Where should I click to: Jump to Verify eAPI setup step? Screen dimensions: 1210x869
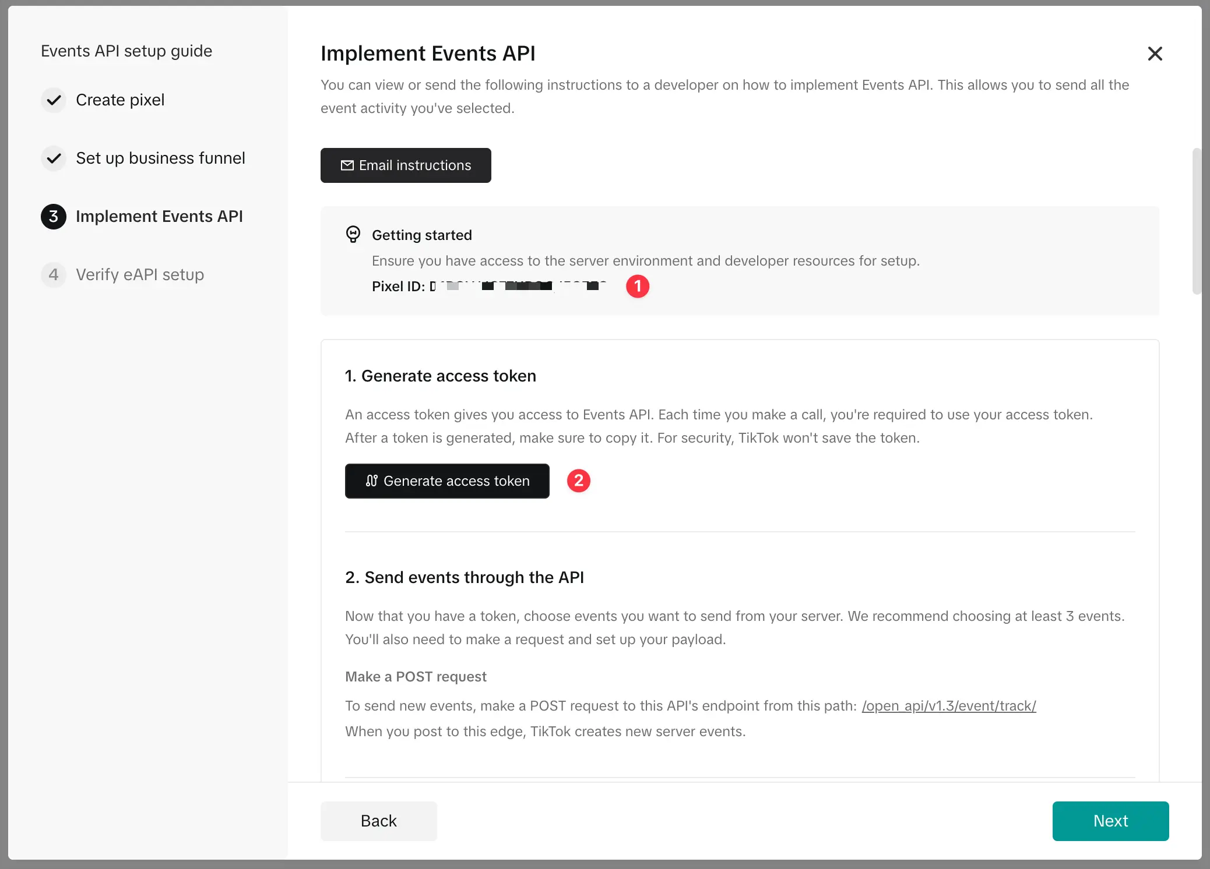click(140, 275)
